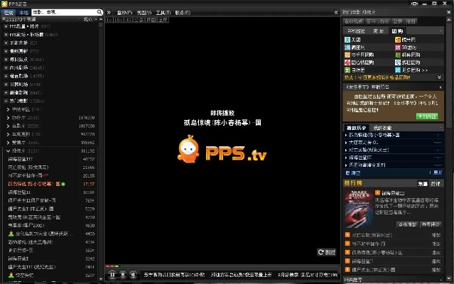Mute audio using the speaker icon

[x=134, y=274]
